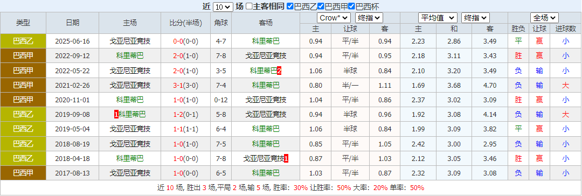Click the 1-1(1-1) score on 2019-05-04
This screenshot has width=582, height=196.
coord(185,129)
